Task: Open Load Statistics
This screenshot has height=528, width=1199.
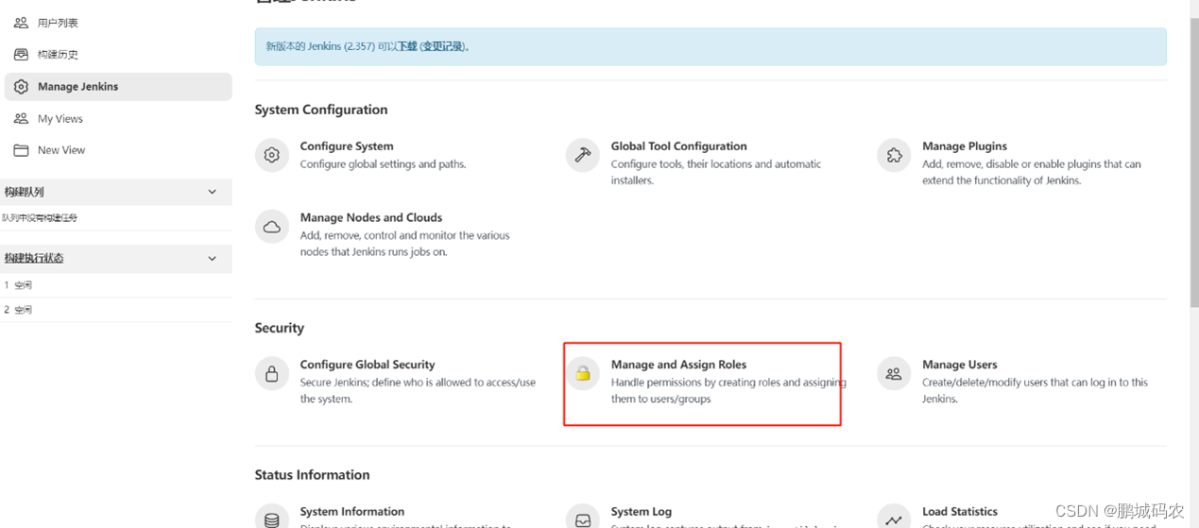Action: point(960,512)
